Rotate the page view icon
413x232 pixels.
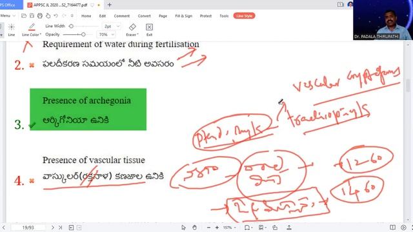(x=275, y=227)
